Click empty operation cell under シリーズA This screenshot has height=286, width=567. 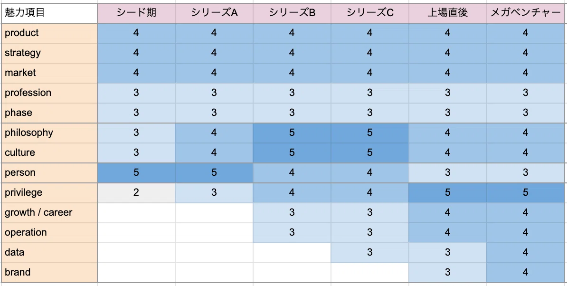[214, 232]
